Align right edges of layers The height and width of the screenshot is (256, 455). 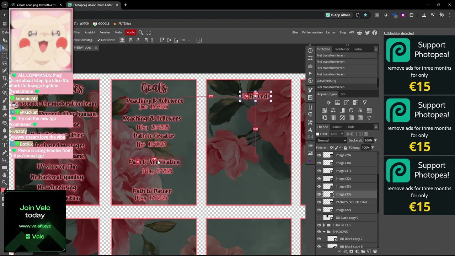[x=145, y=40]
